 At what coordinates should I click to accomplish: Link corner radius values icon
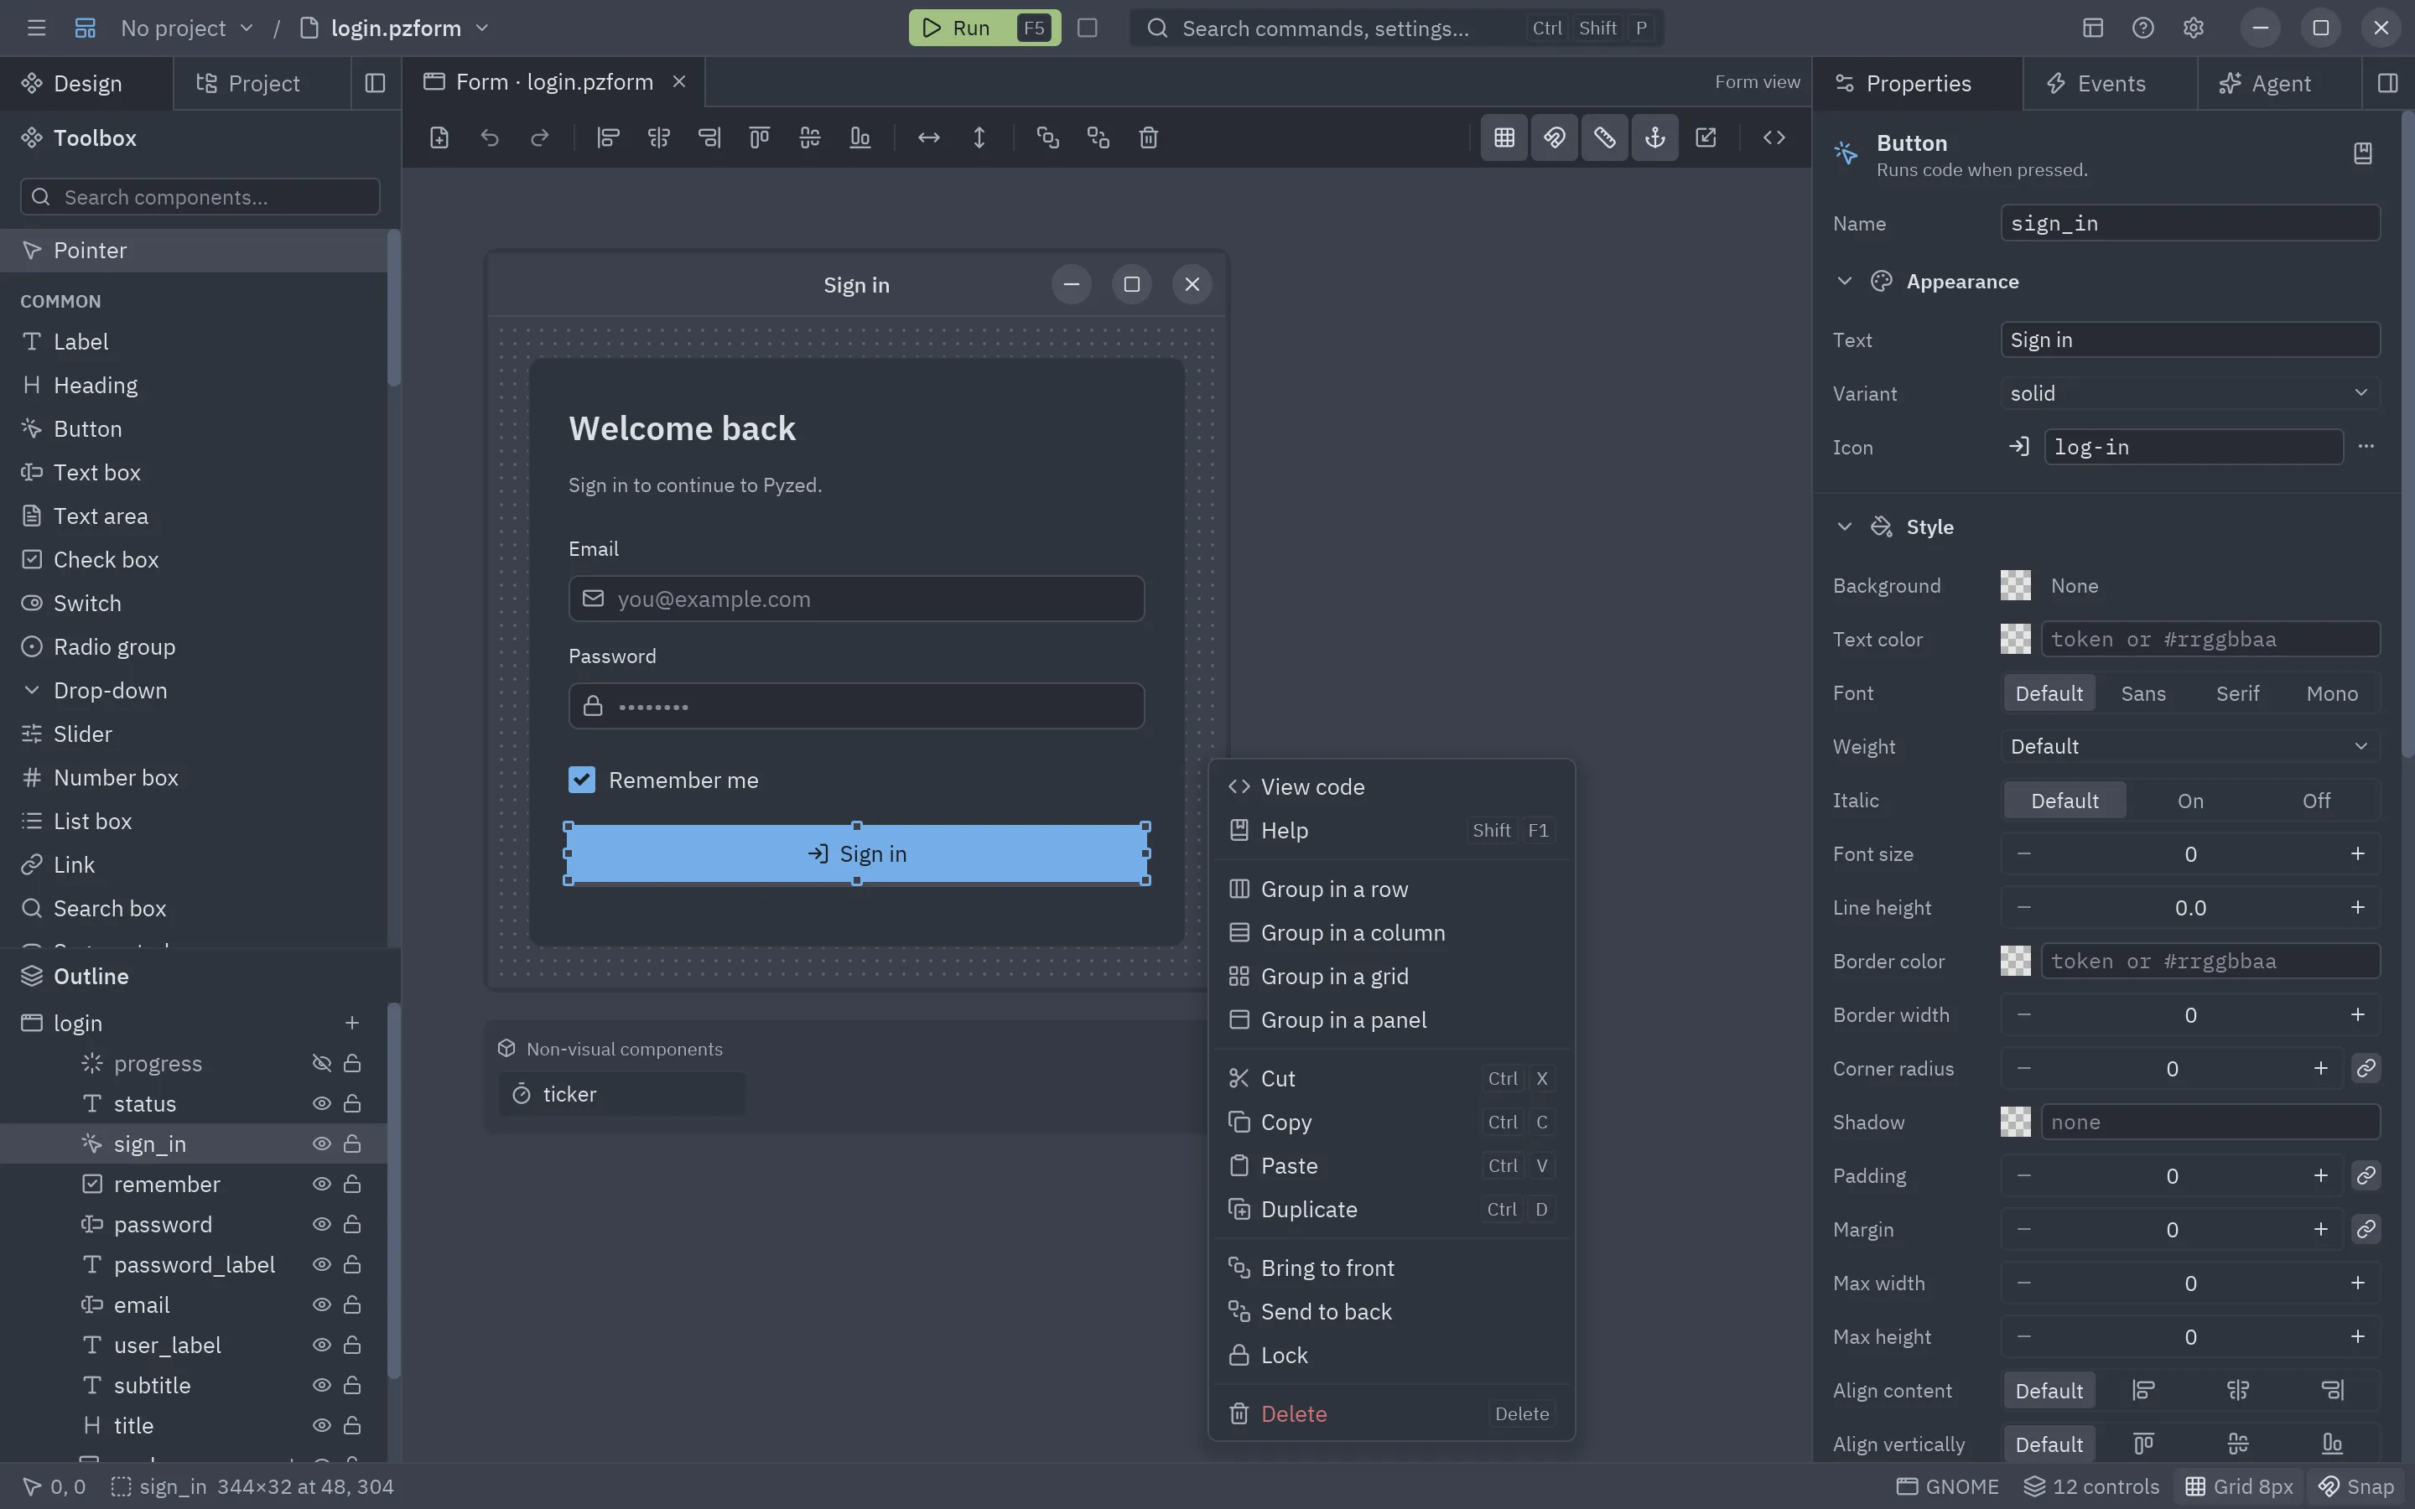tap(2366, 1069)
